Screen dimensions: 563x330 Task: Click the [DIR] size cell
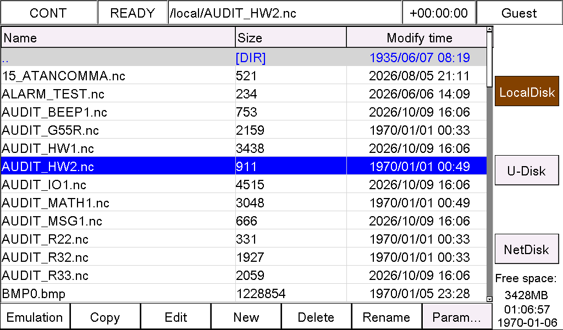(x=251, y=57)
